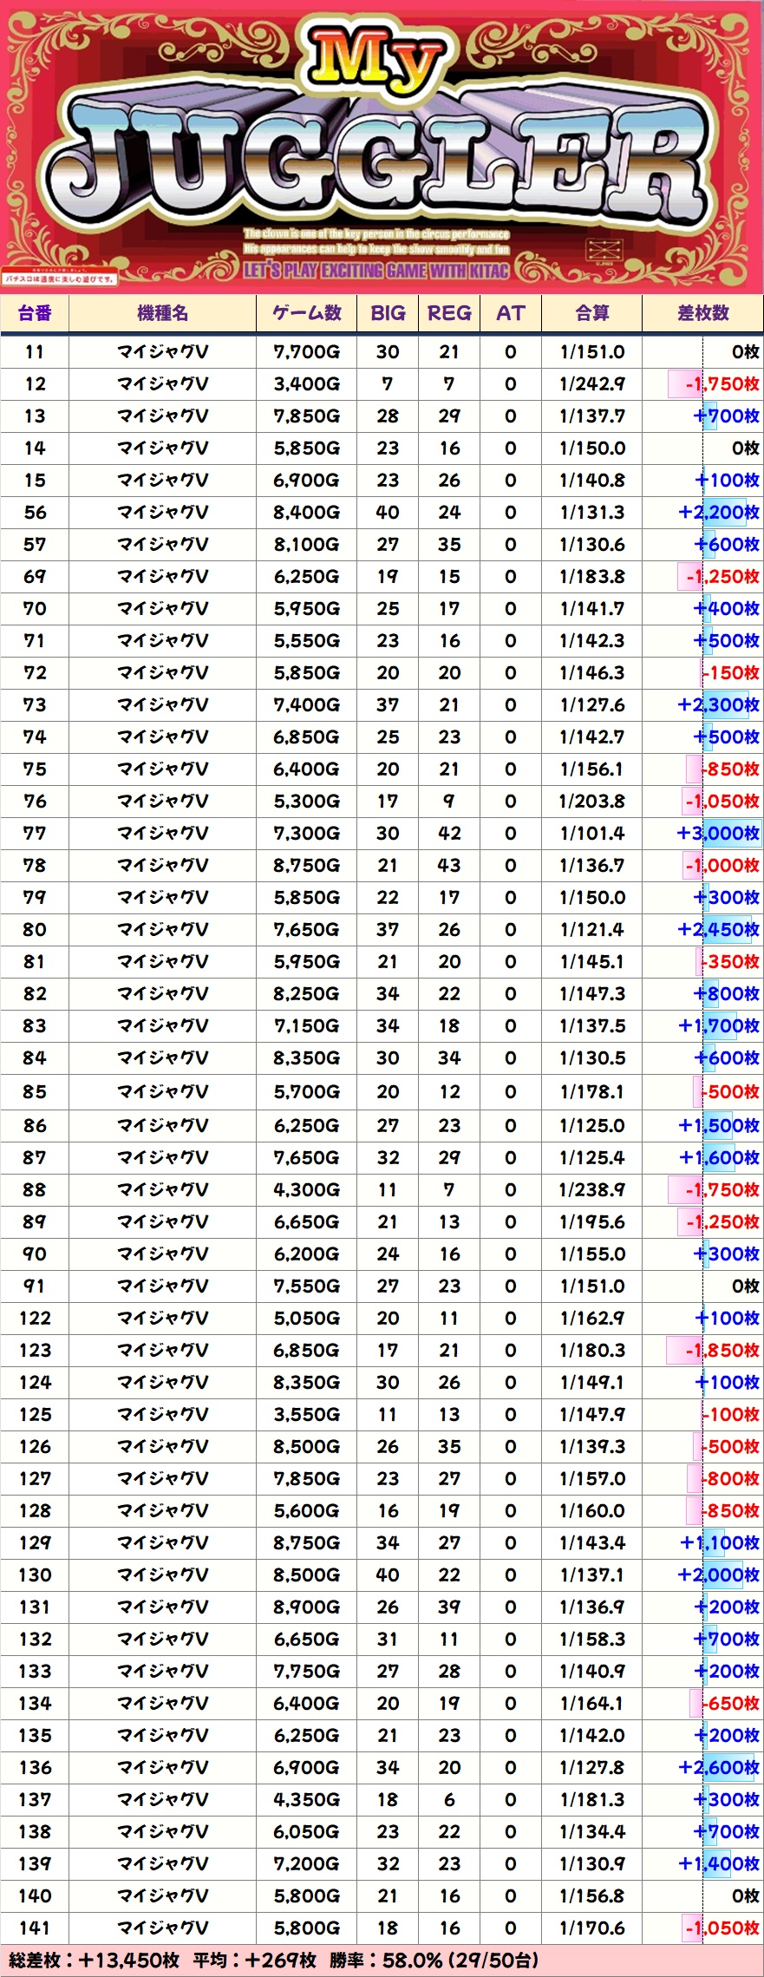Screen dimensions: 764x1977
Task: Click the 1/101.4 value in row 77
Action: point(591,834)
